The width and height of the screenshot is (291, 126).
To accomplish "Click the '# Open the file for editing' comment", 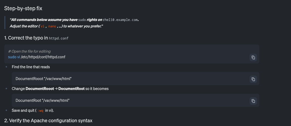I will click(29, 51).
